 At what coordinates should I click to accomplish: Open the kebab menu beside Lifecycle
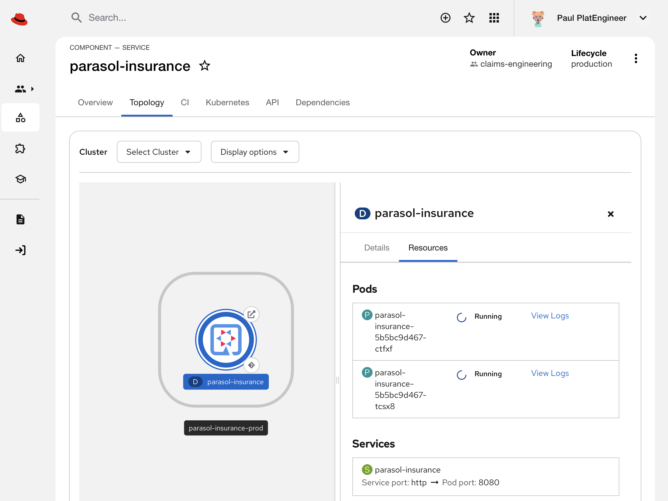tap(636, 58)
